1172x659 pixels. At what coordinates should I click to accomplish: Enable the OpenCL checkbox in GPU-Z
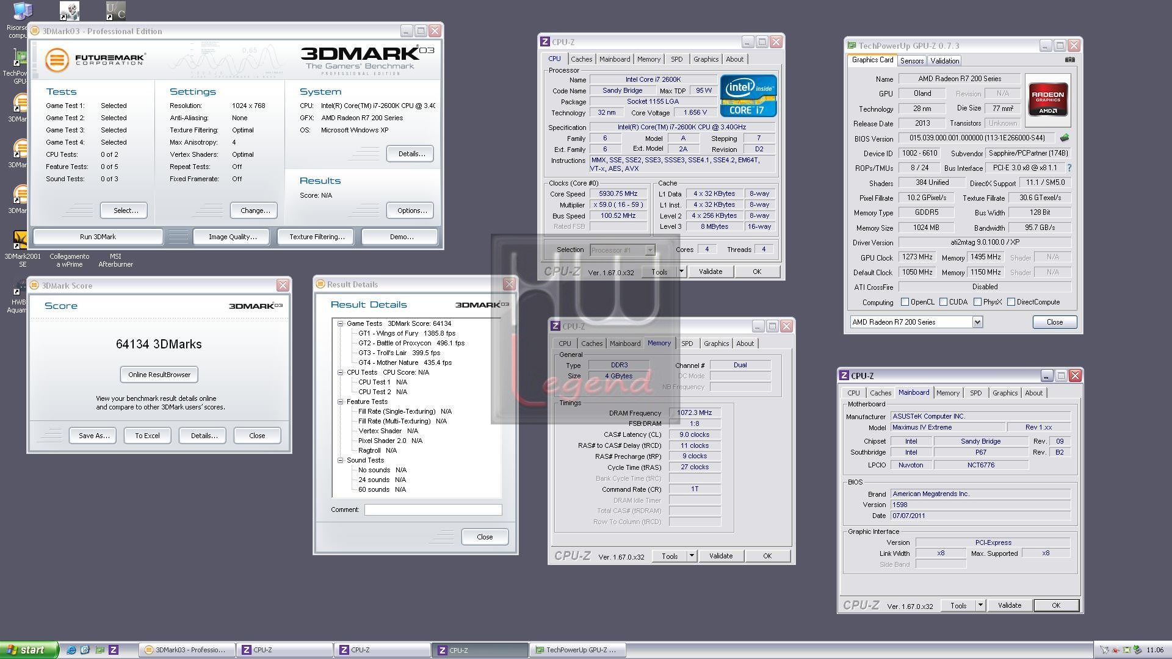pos(905,302)
